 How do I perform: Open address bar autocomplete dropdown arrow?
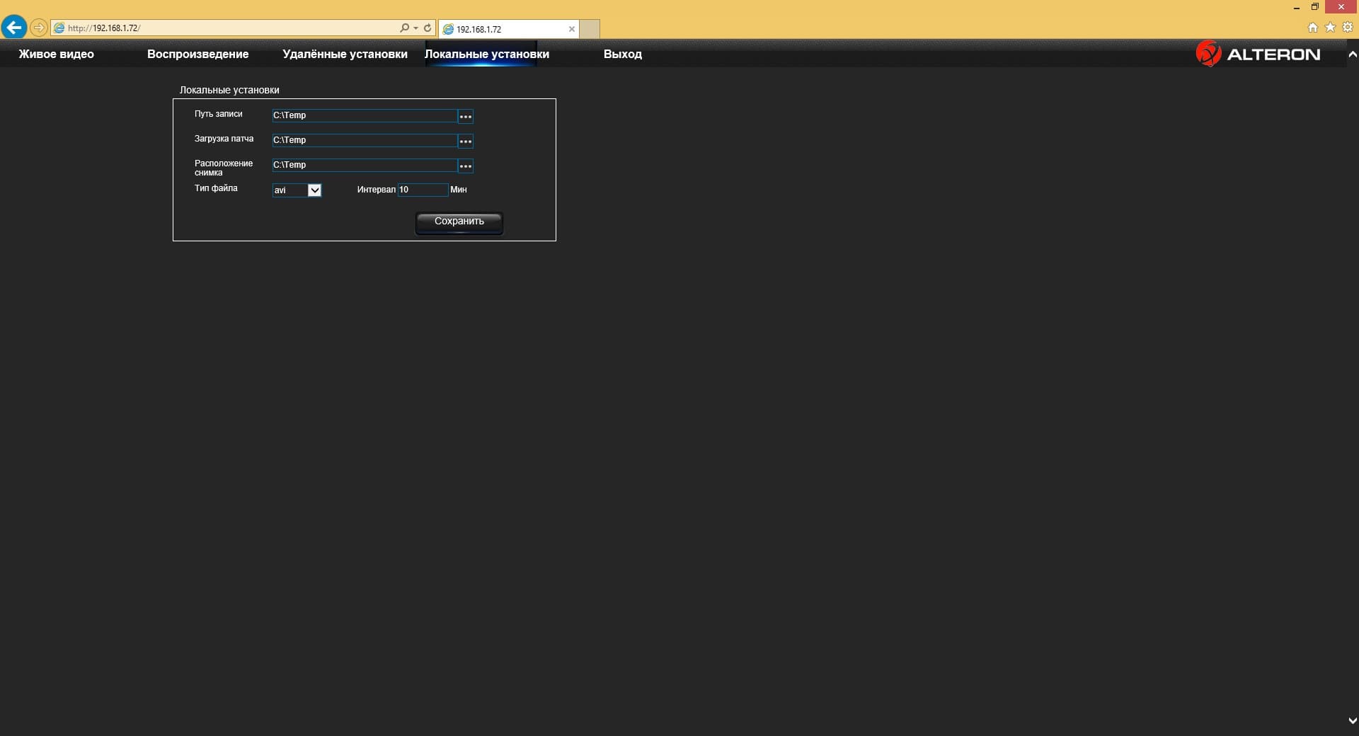(x=415, y=28)
